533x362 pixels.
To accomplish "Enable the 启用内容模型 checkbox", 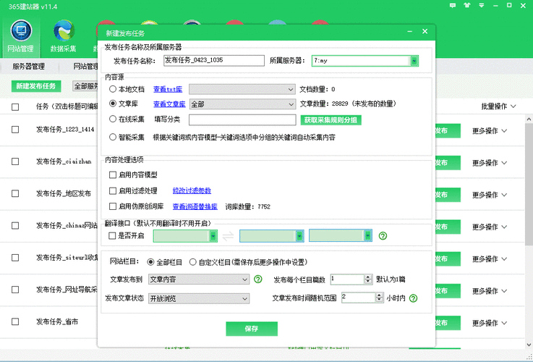I will 113,175.
